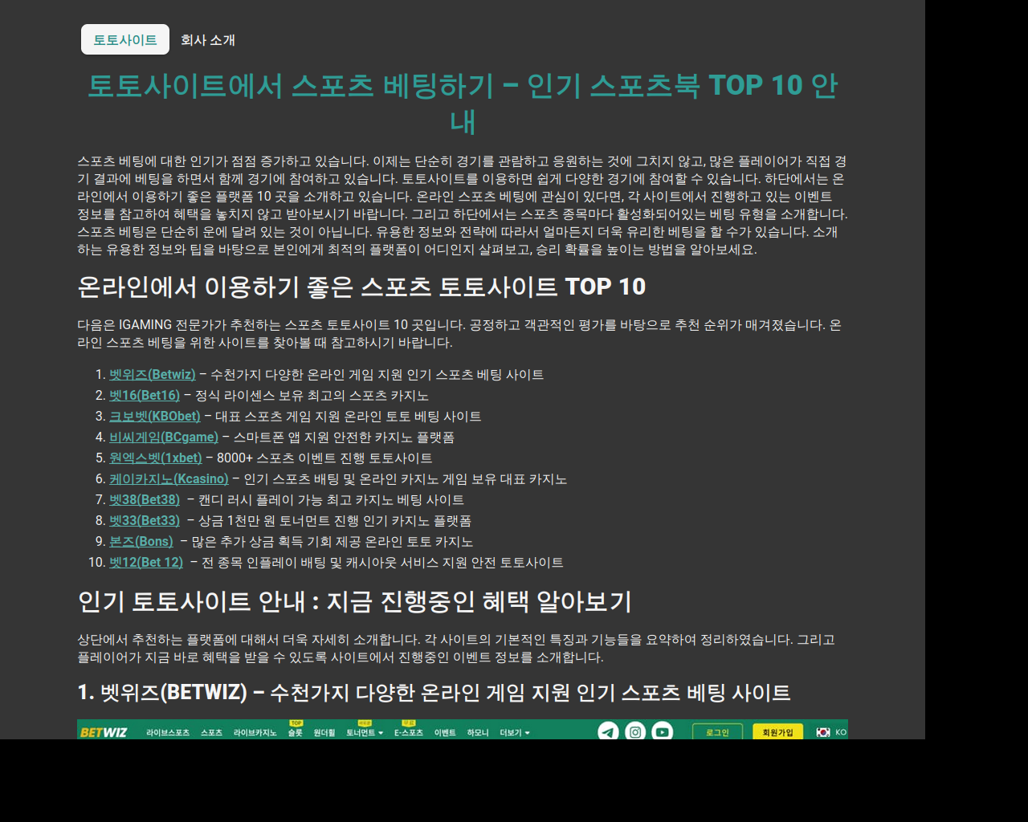Visit the 비씨게임(BCgame) link
Viewport: 1028px width, 822px height.
164,437
